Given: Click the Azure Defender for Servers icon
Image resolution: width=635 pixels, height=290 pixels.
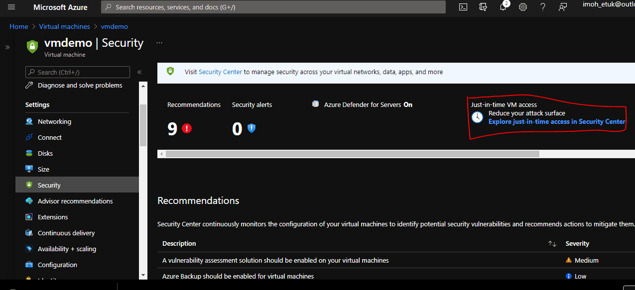Looking at the screenshot, I should [315, 104].
